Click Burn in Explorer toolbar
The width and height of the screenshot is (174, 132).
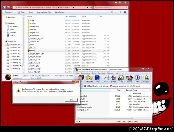click(x=31, y=12)
